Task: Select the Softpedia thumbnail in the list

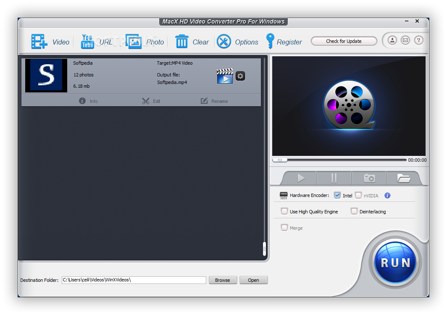Action: pyautogui.click(x=46, y=76)
